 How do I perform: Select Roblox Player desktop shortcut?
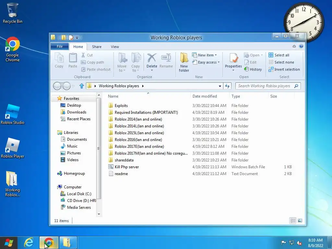pos(13,148)
